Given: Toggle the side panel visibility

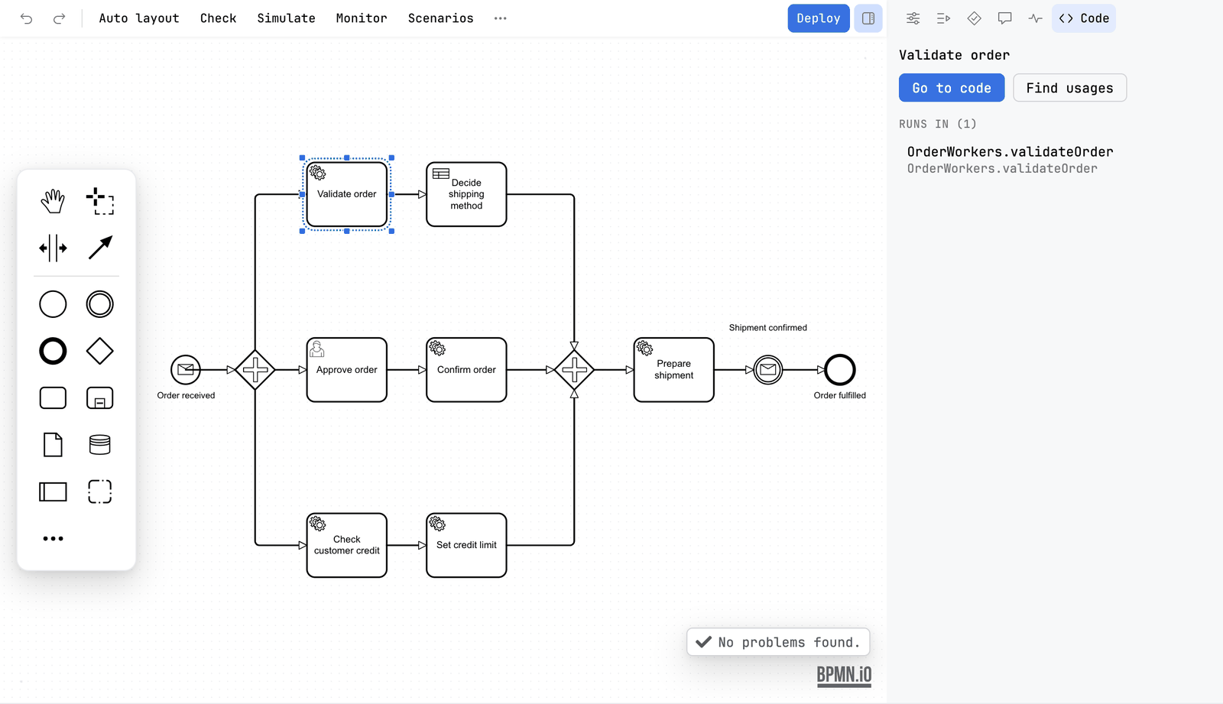Looking at the screenshot, I should click(x=868, y=18).
